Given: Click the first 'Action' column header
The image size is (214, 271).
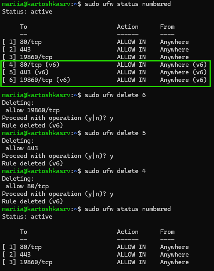Looking at the screenshot, I should click(128, 27).
